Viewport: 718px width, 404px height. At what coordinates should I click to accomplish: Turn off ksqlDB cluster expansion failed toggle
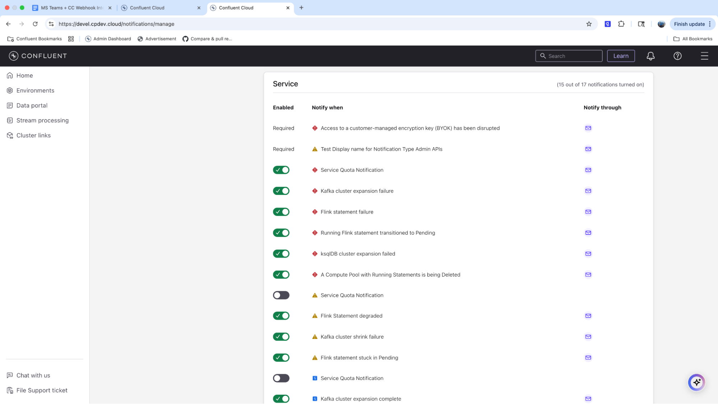pos(281,254)
